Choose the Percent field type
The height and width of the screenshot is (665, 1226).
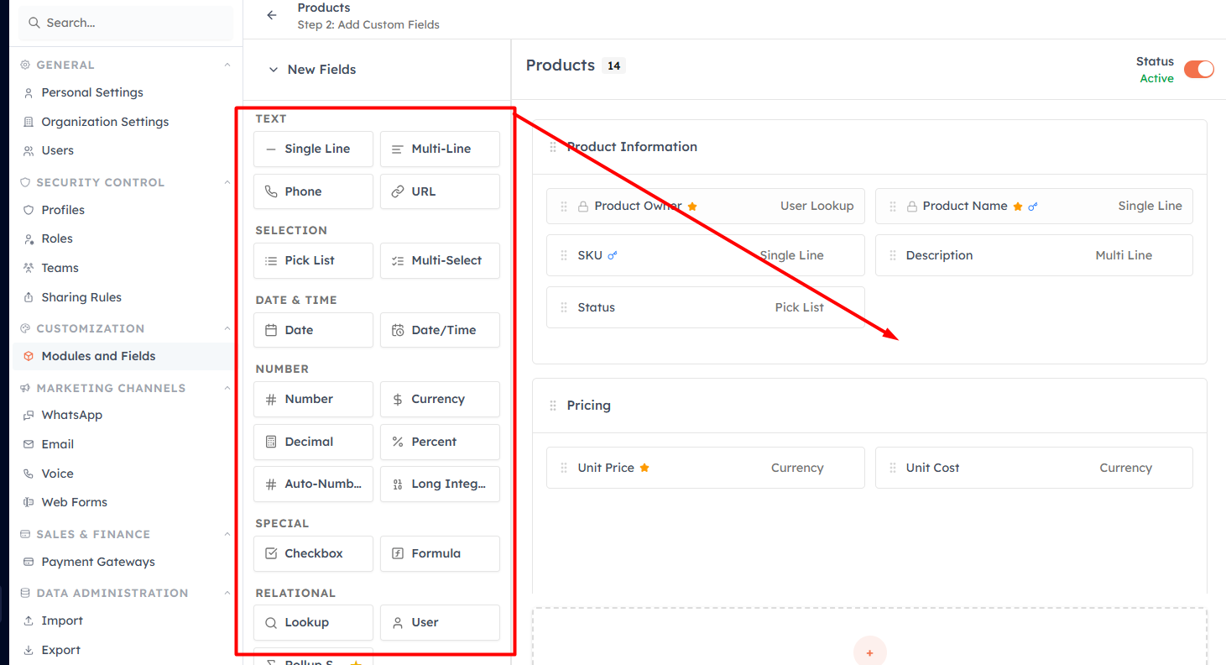pyautogui.click(x=440, y=442)
